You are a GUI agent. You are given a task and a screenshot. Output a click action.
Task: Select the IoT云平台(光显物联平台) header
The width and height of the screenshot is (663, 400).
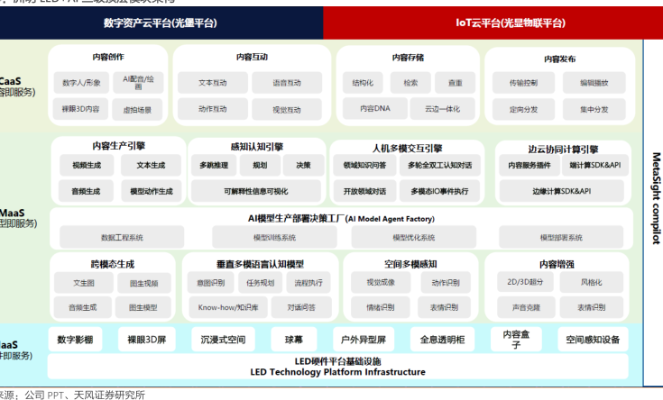coord(484,23)
